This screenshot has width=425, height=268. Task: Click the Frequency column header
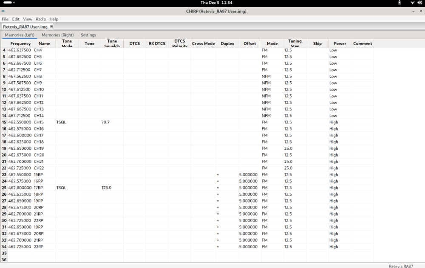click(20, 43)
